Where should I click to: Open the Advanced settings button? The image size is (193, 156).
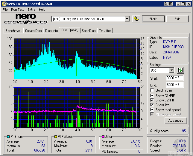[176, 121]
